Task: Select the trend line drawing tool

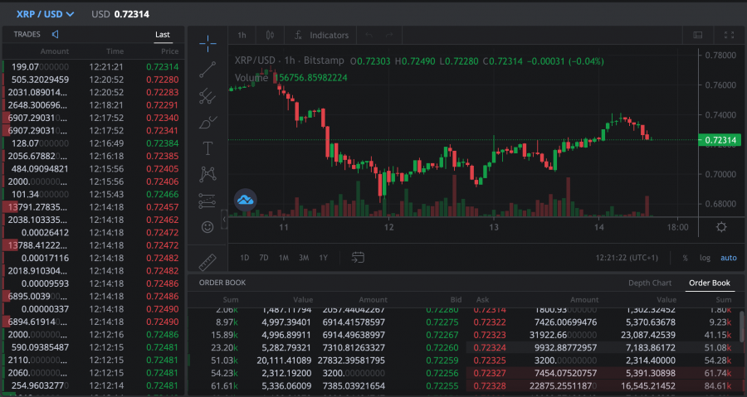Action: pos(207,70)
